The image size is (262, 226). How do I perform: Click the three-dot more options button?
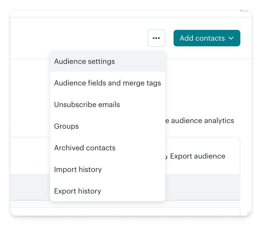156,38
